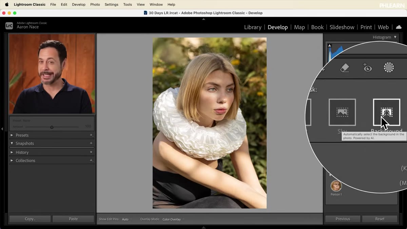This screenshot has height=229, width=407.
Task: Click the cloud sync status icon
Action: [399, 27]
